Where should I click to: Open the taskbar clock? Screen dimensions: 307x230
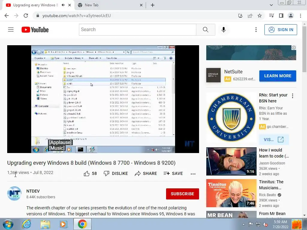click(x=280, y=224)
